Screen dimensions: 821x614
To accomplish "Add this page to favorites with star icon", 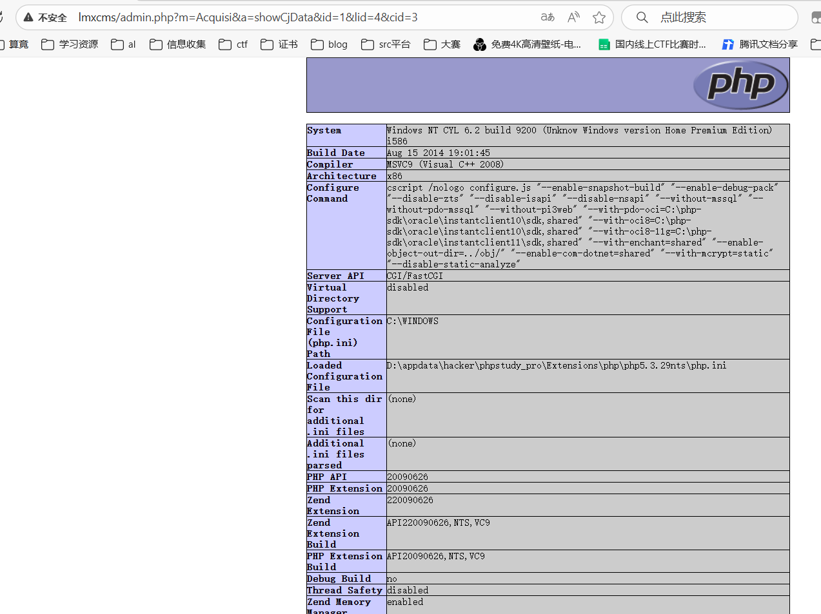I will [599, 17].
